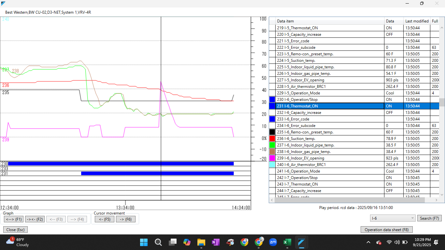Click the cyan swatch for I-6_Air_thermistor_BRC1
445x250 pixels.
[x=272, y=164]
